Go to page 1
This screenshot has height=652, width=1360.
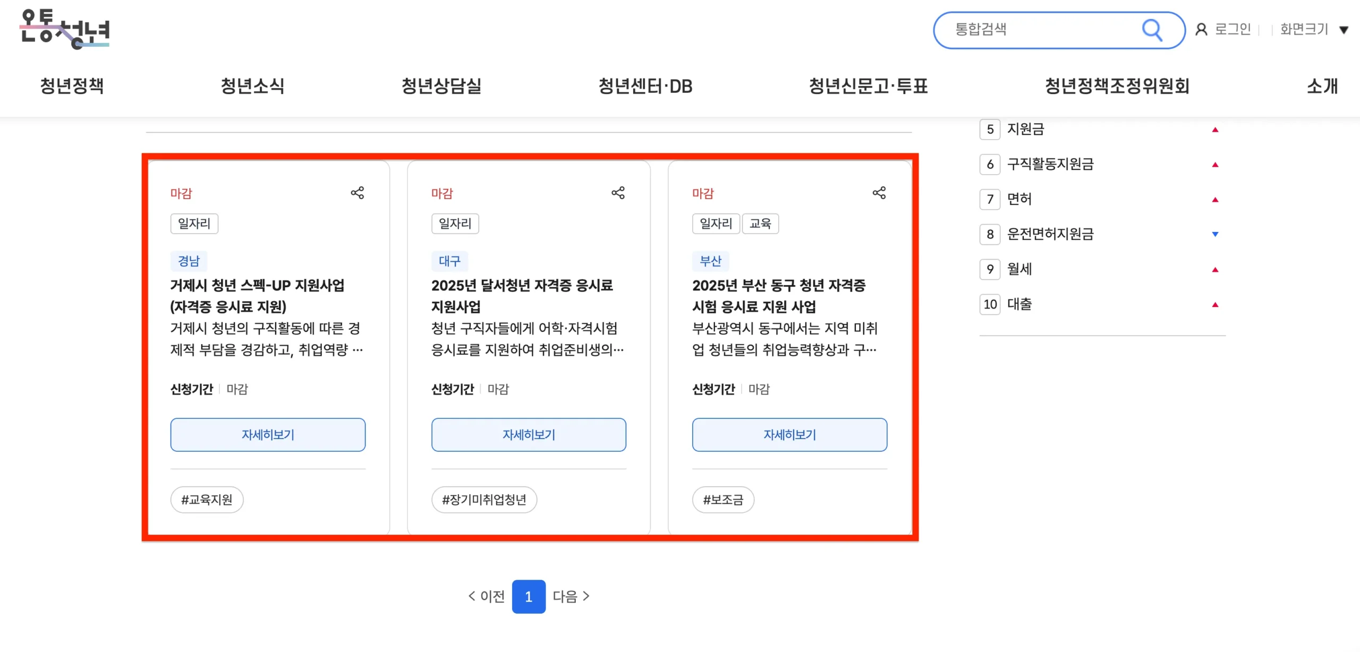coord(529,597)
